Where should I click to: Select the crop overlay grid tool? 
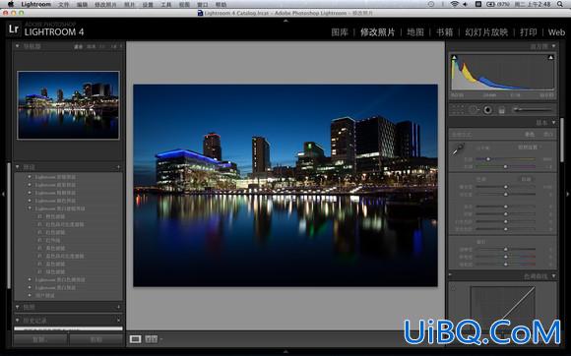click(458, 109)
